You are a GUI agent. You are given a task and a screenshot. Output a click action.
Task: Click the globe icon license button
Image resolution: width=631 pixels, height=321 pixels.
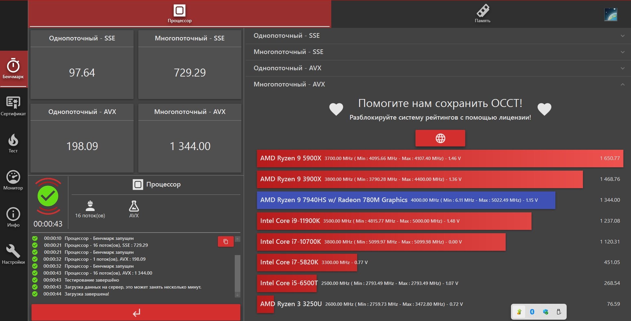(440, 138)
